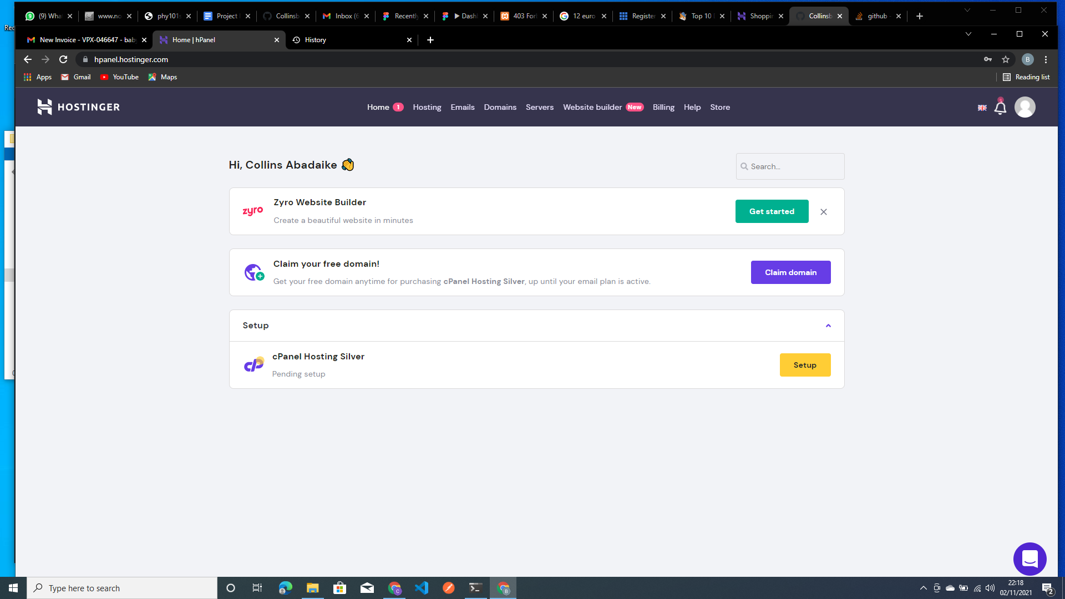Dismiss the Zyro Website Builder banner
This screenshot has height=599, width=1065.
tap(824, 212)
